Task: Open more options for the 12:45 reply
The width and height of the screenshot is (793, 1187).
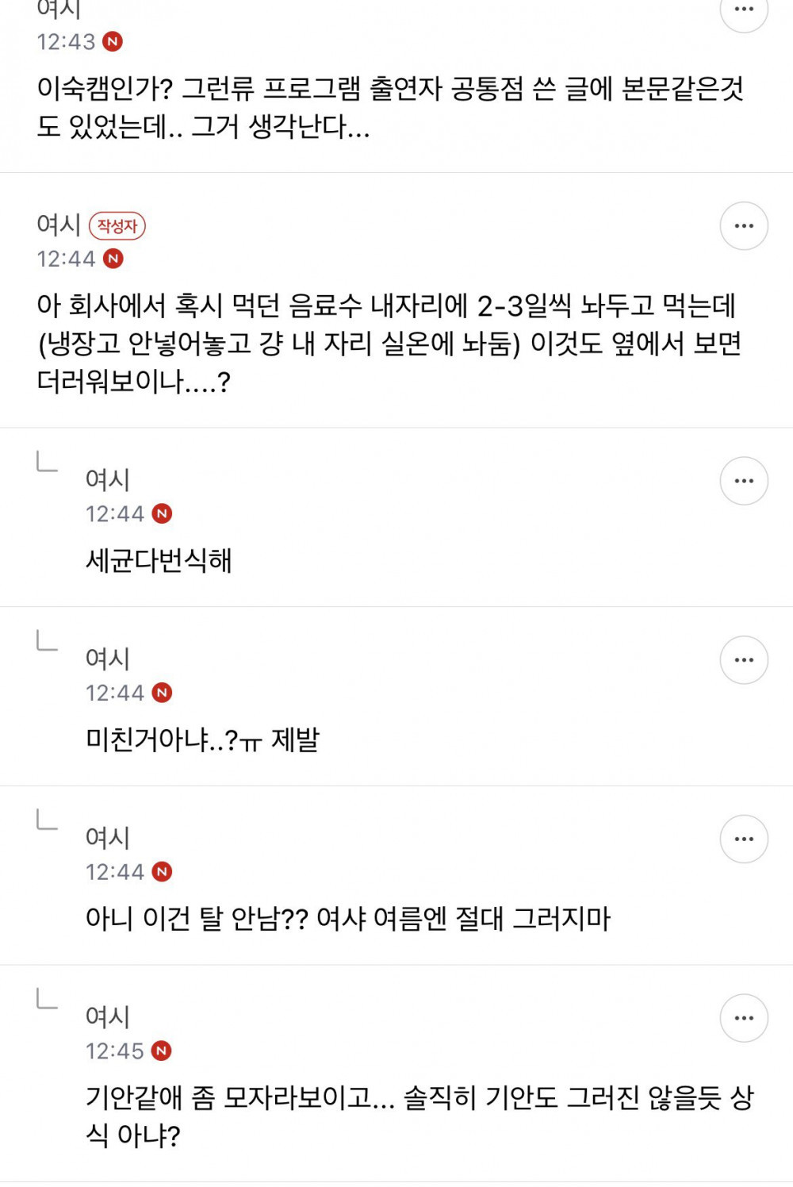Action: (743, 1018)
